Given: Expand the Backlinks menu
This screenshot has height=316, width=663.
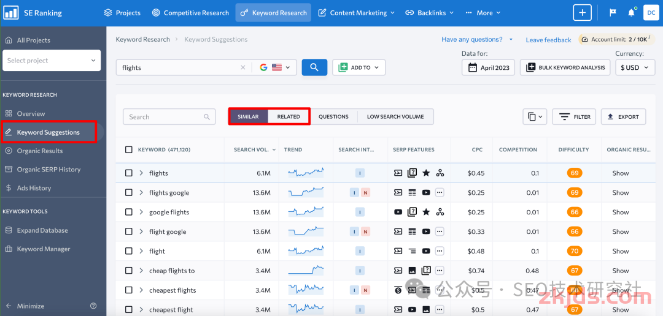Looking at the screenshot, I should pos(429,13).
